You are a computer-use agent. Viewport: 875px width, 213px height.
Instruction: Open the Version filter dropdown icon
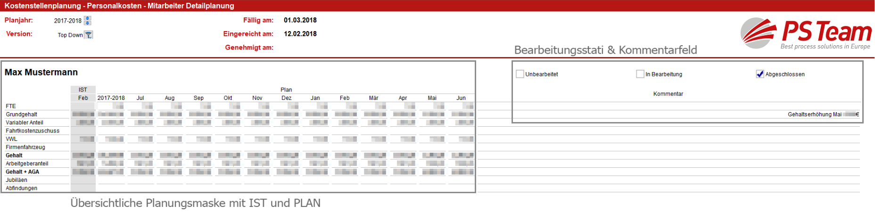[x=89, y=35]
